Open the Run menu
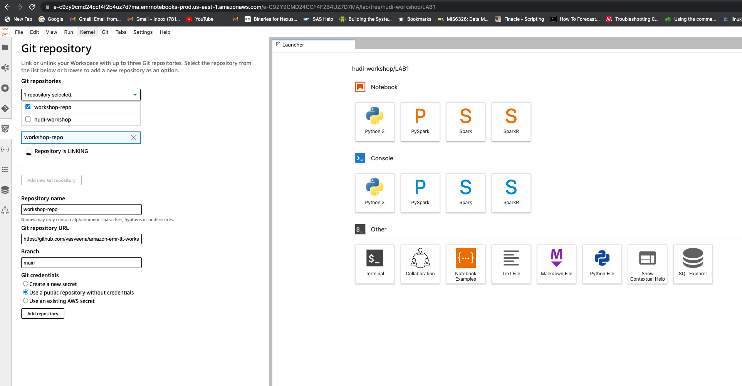Viewport: 742px width, 386px height. 69,32
